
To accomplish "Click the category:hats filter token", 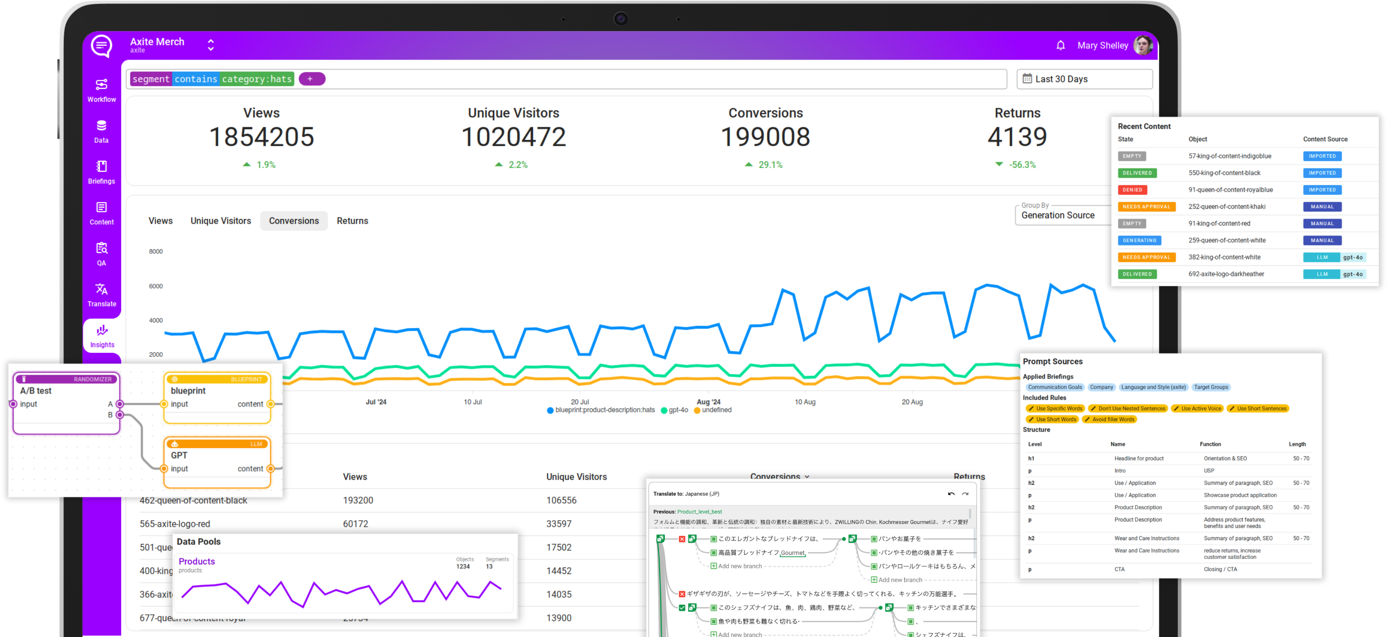I will tap(256, 79).
